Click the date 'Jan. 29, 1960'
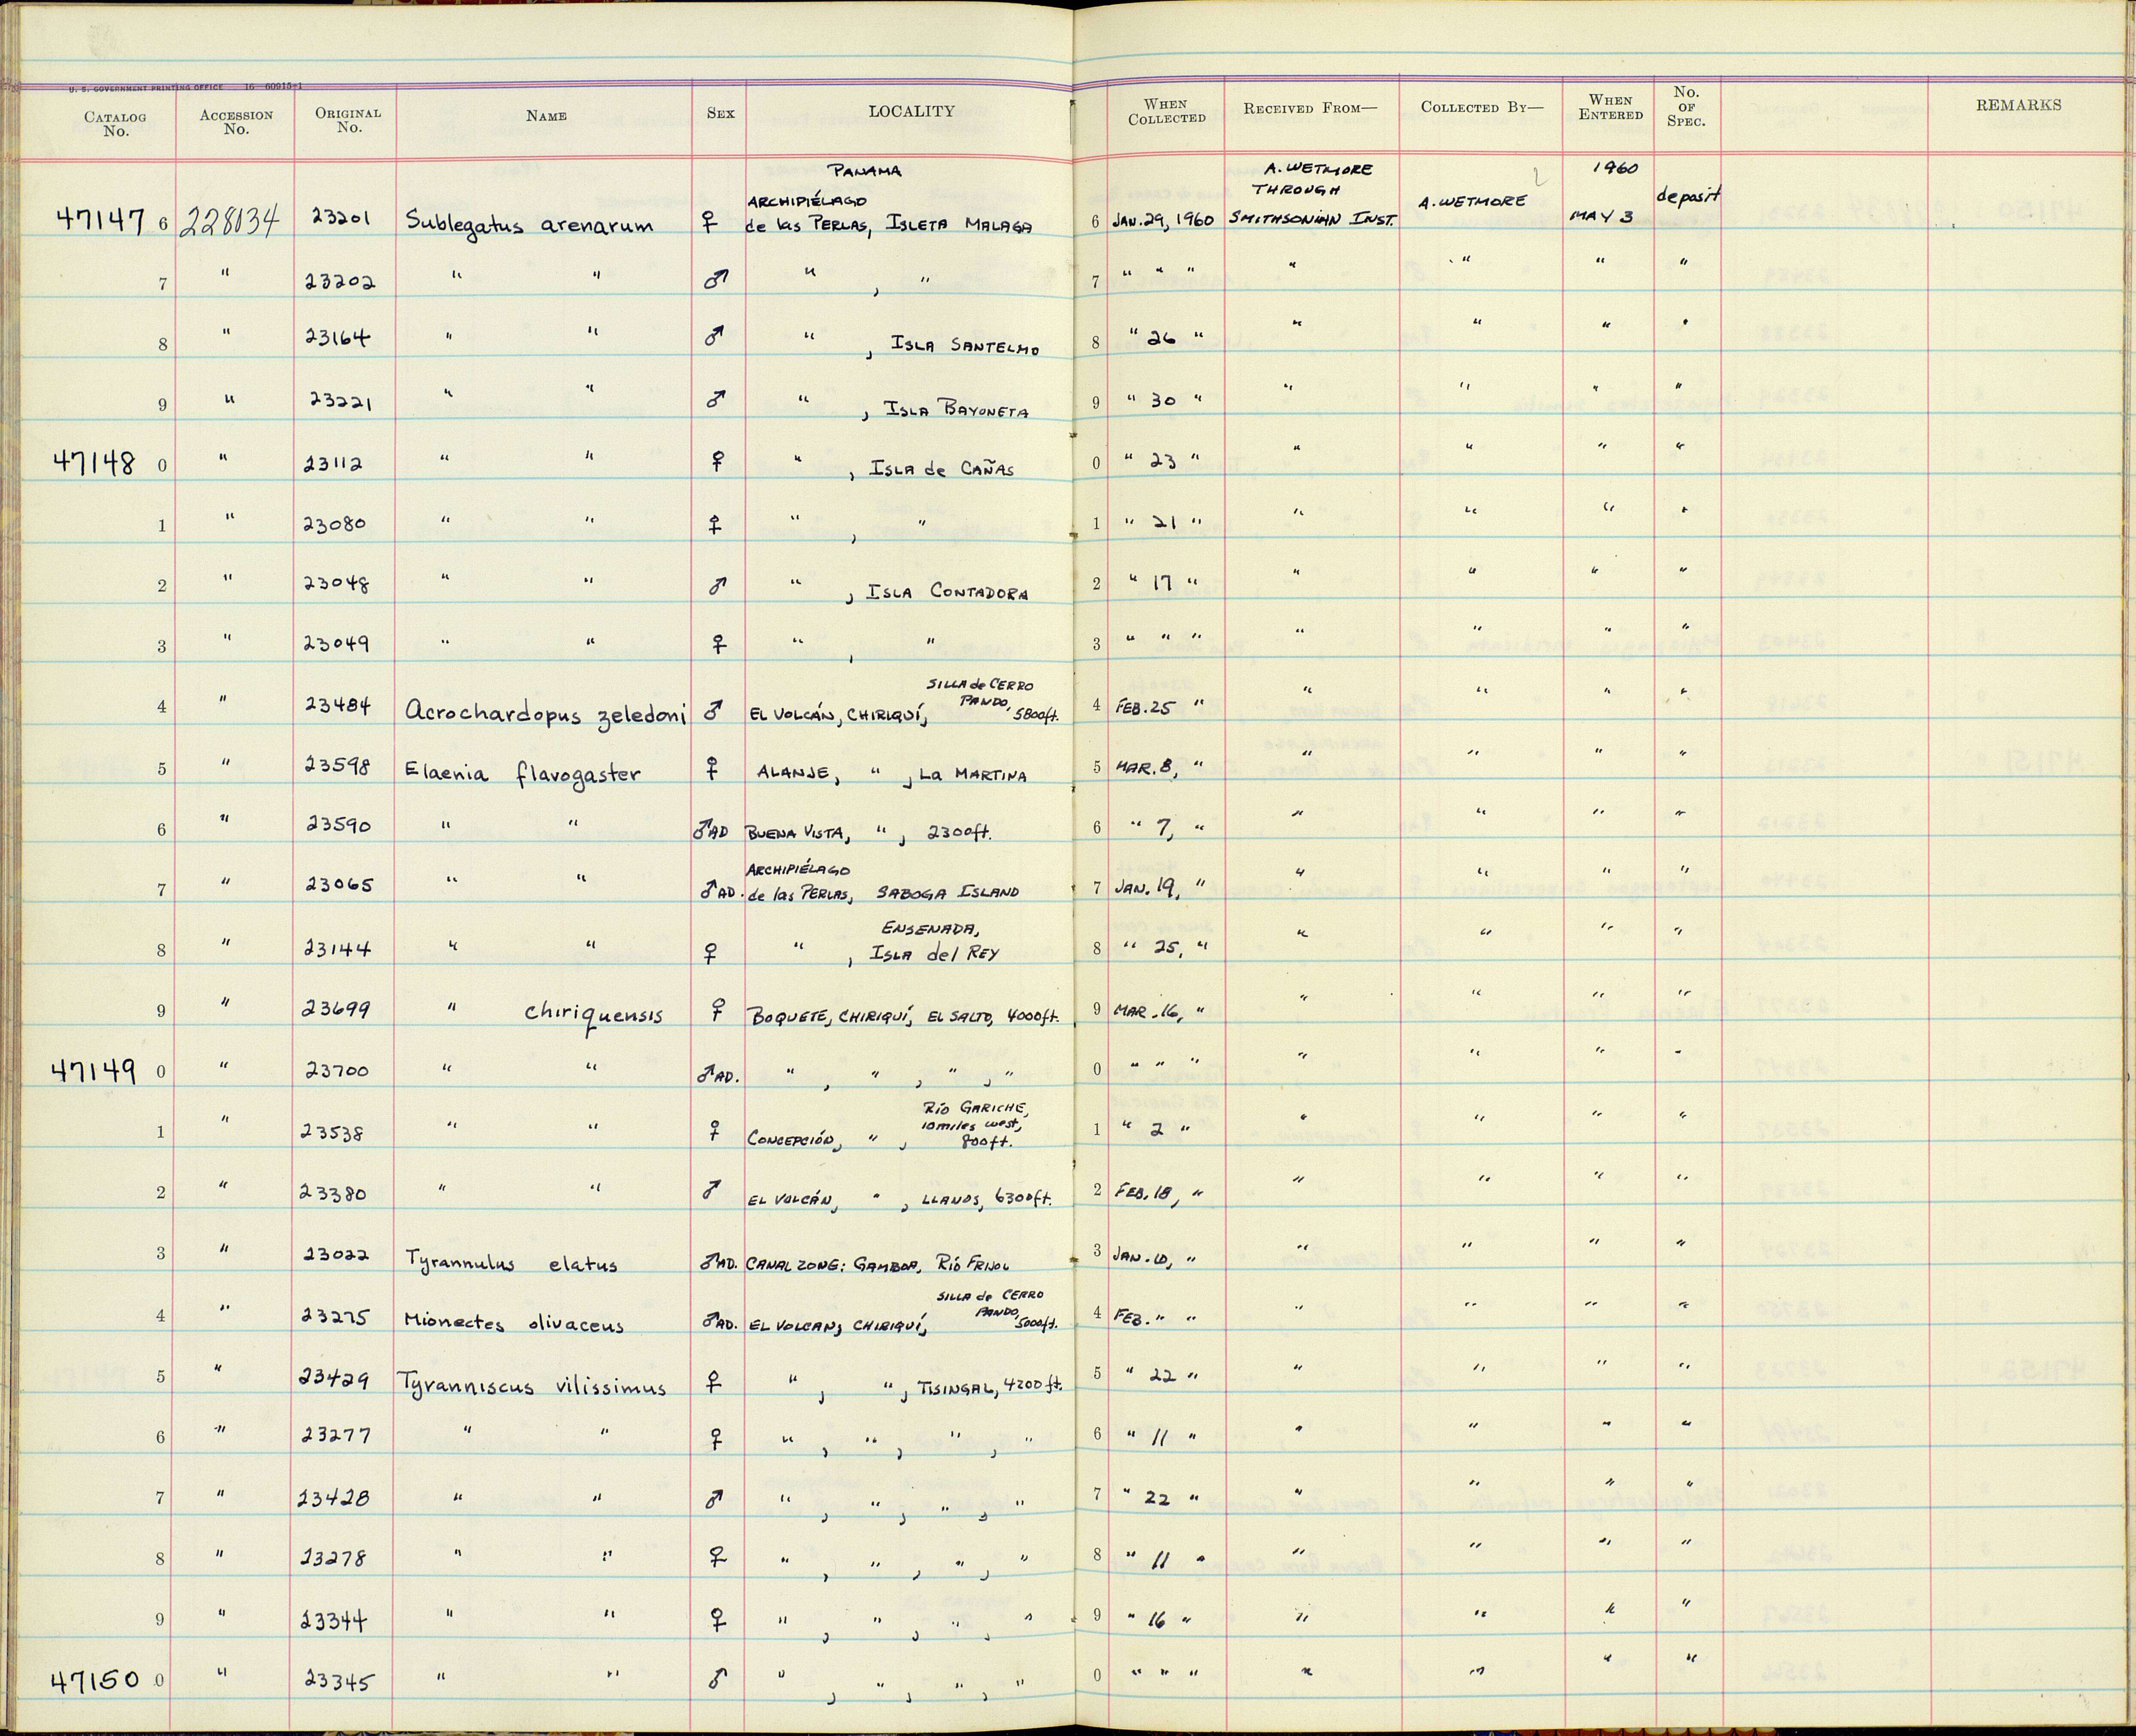2136x1736 pixels. [1164, 220]
